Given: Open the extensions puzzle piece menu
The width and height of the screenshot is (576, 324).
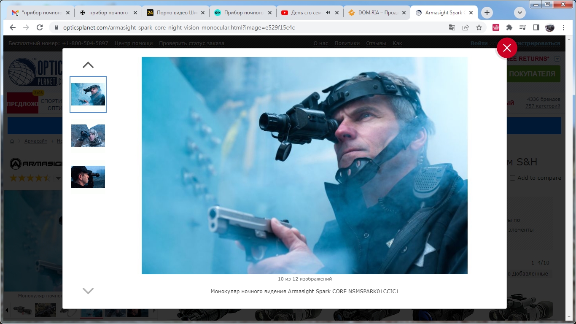Looking at the screenshot, I should tap(509, 27).
